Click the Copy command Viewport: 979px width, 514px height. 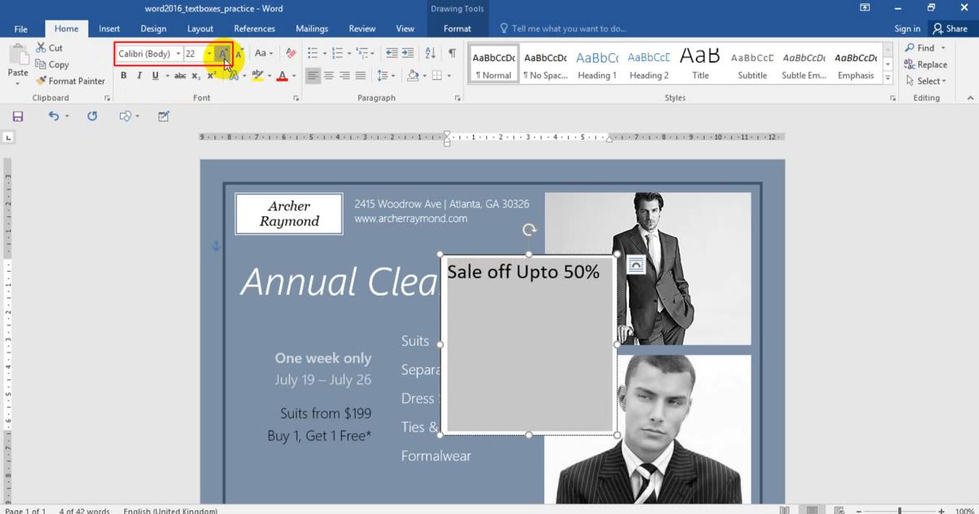[x=52, y=64]
